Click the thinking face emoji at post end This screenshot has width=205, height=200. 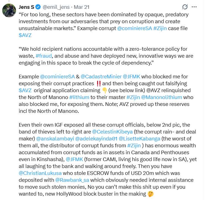click(150, 194)
